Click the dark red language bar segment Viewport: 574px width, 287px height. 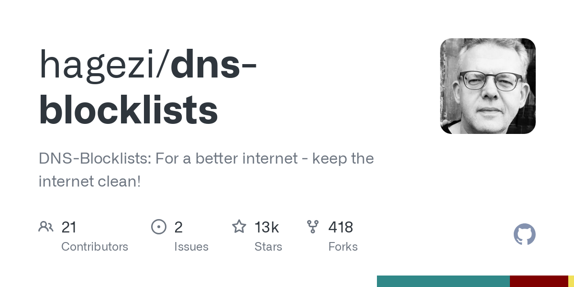539,281
